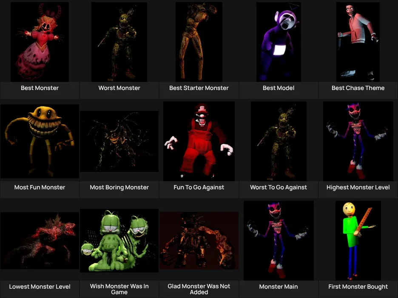
Task: Select the "Glad Monster Was Not Added" label
Action: pos(199,289)
